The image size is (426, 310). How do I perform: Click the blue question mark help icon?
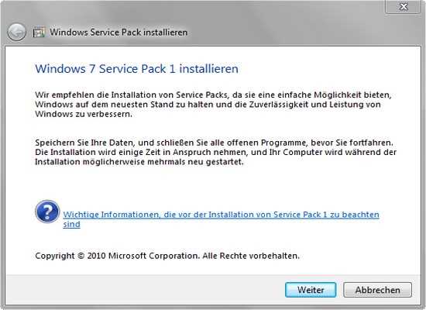(47, 212)
